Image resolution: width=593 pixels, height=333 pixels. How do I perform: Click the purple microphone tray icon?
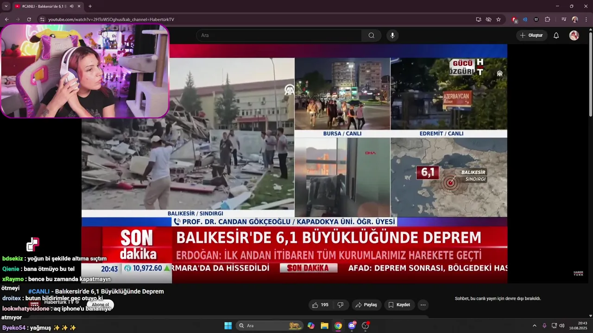pyautogui.click(x=544, y=326)
